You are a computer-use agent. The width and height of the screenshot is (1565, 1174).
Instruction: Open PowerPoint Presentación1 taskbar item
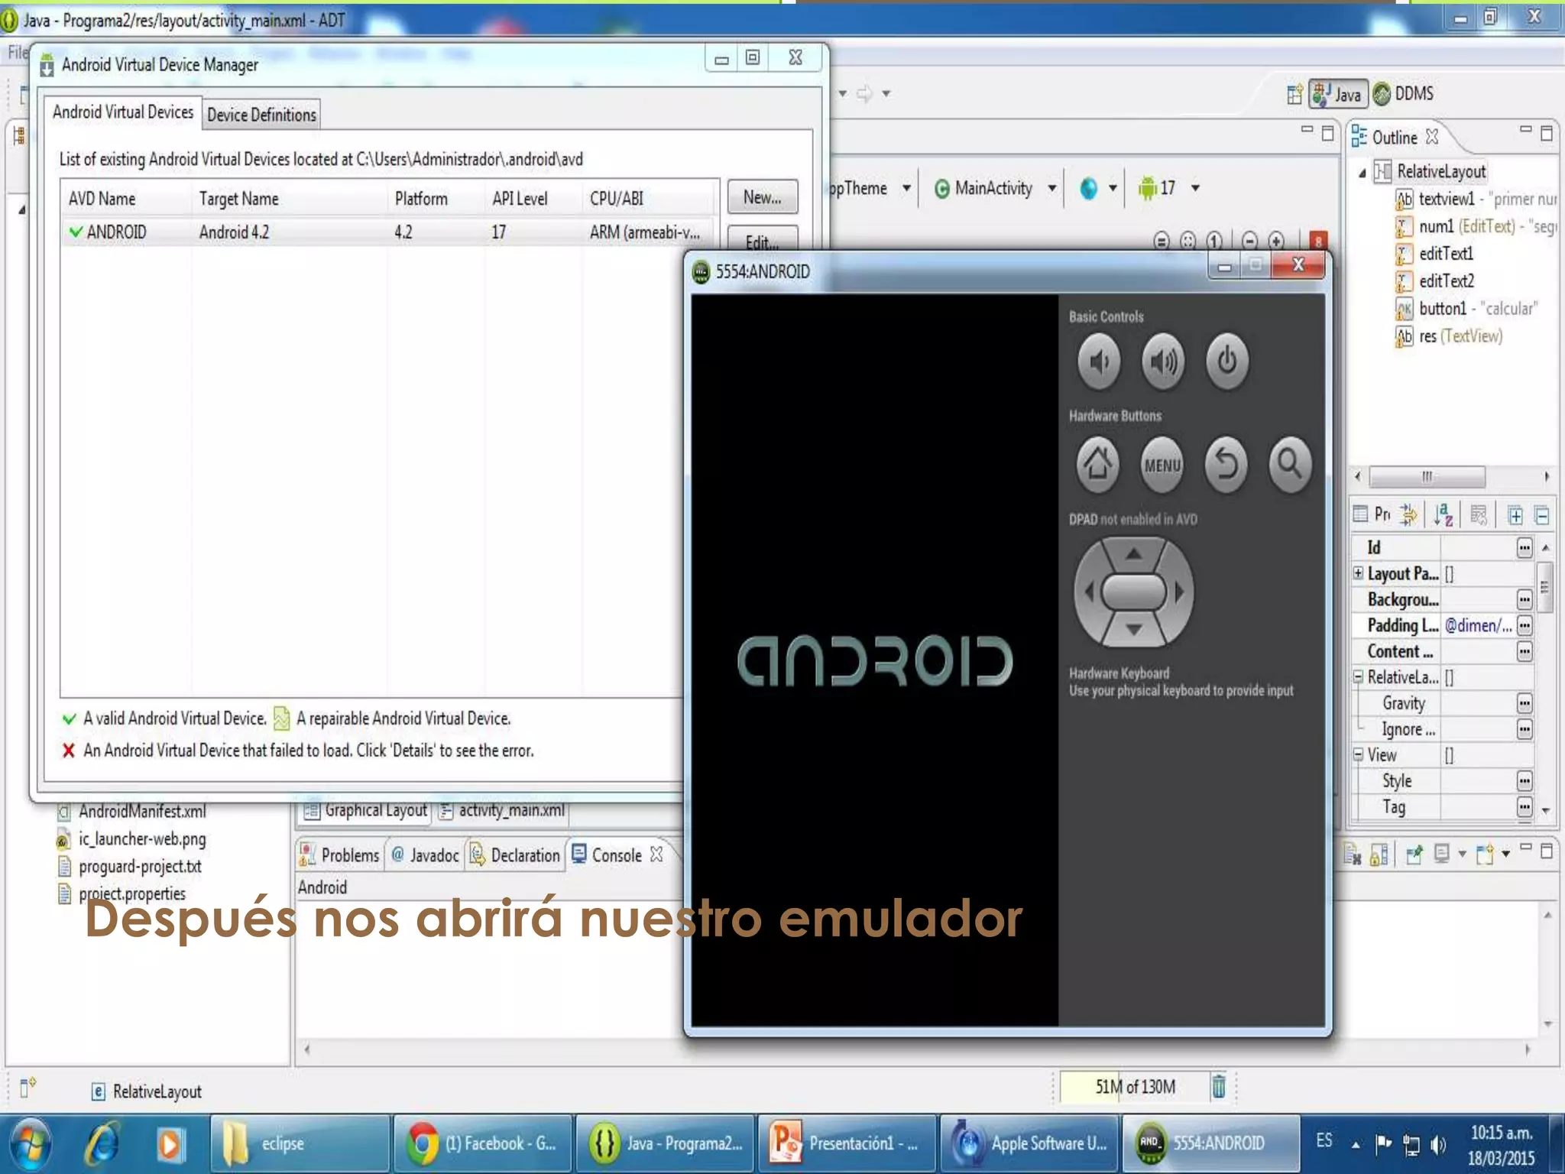[846, 1143]
